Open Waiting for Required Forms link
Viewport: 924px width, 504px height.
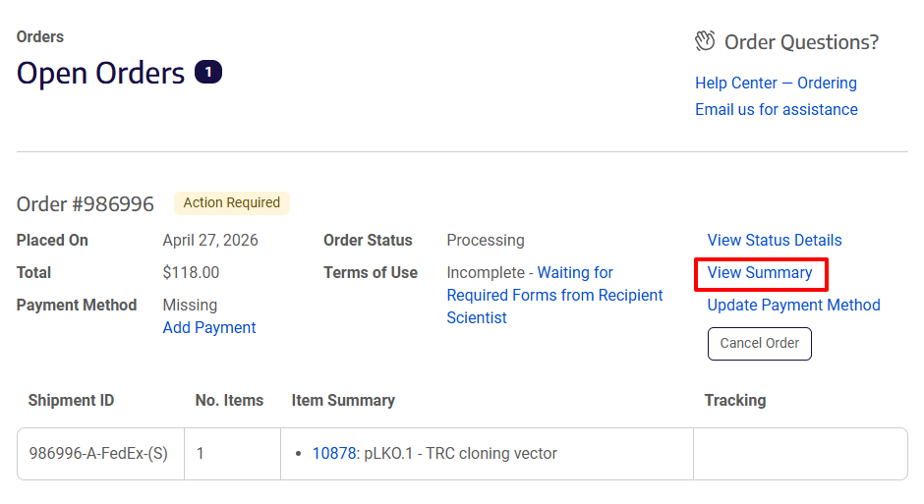[554, 296]
